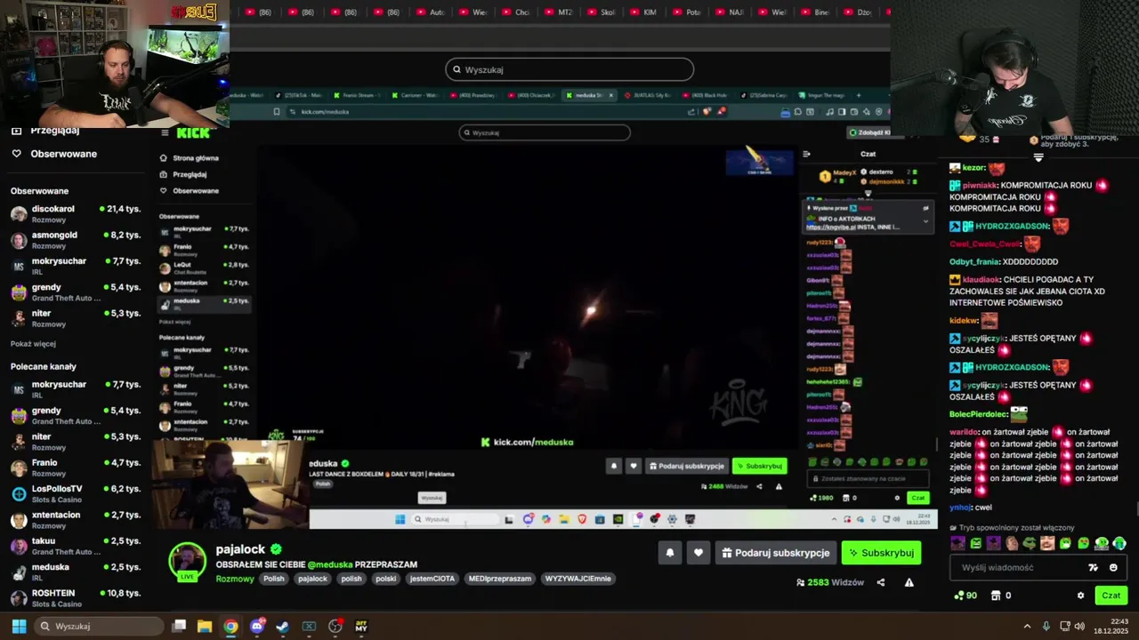
Task: Click the channel points icon showing 90
Action: click(958, 596)
